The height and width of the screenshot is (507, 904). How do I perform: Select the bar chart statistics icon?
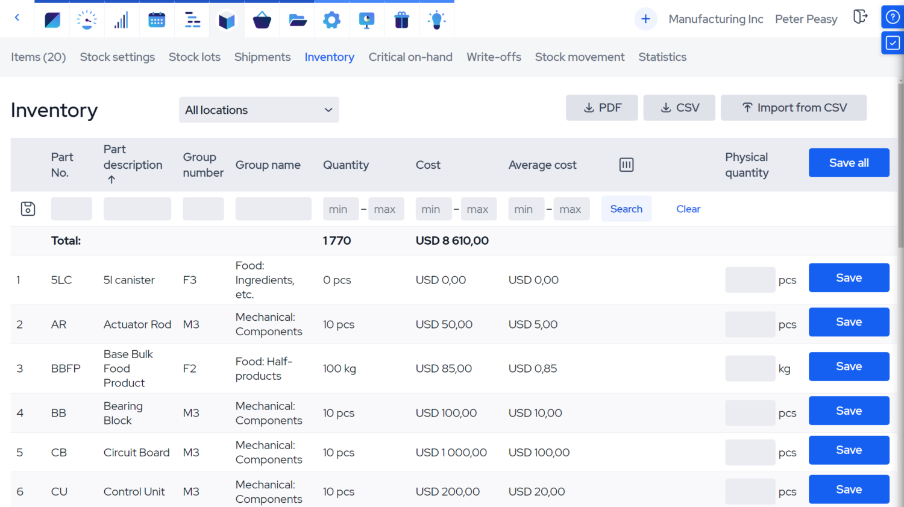122,20
